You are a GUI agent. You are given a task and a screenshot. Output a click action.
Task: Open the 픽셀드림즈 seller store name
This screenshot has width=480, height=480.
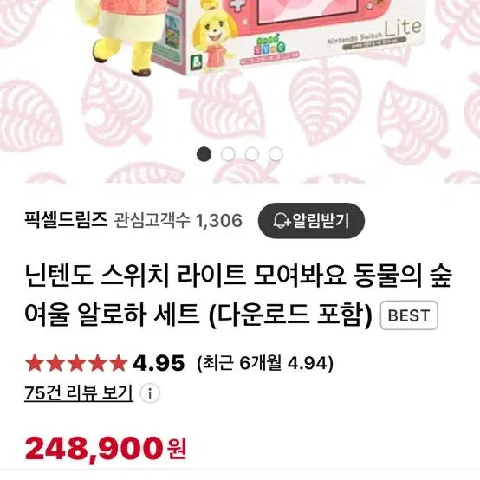tap(66, 220)
